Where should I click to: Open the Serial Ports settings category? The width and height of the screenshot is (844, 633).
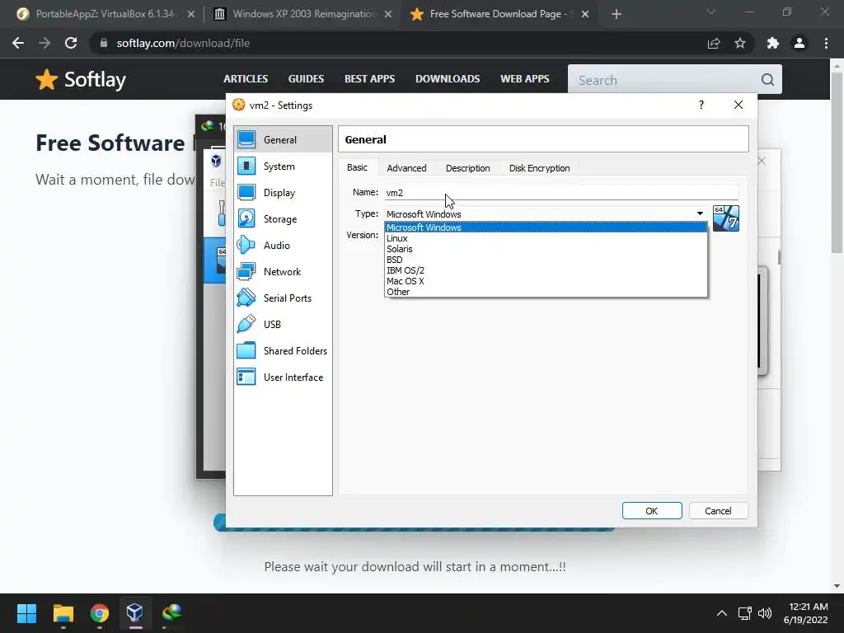point(283,298)
